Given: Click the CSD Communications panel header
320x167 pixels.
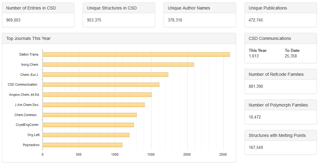Looking at the screenshot, I should coord(270,38).
